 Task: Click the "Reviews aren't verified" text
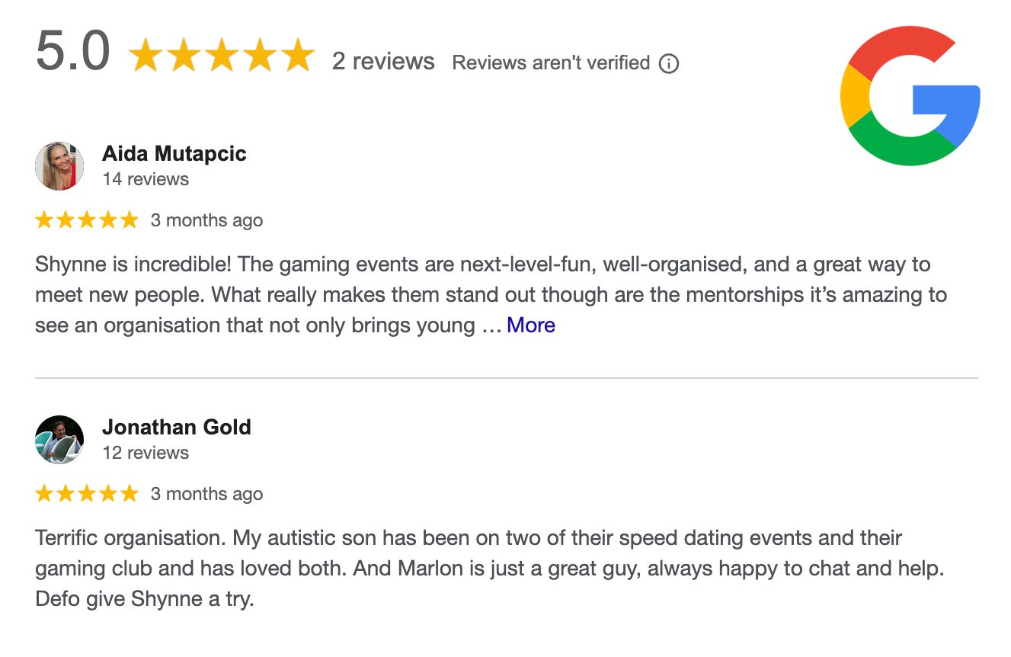551,63
